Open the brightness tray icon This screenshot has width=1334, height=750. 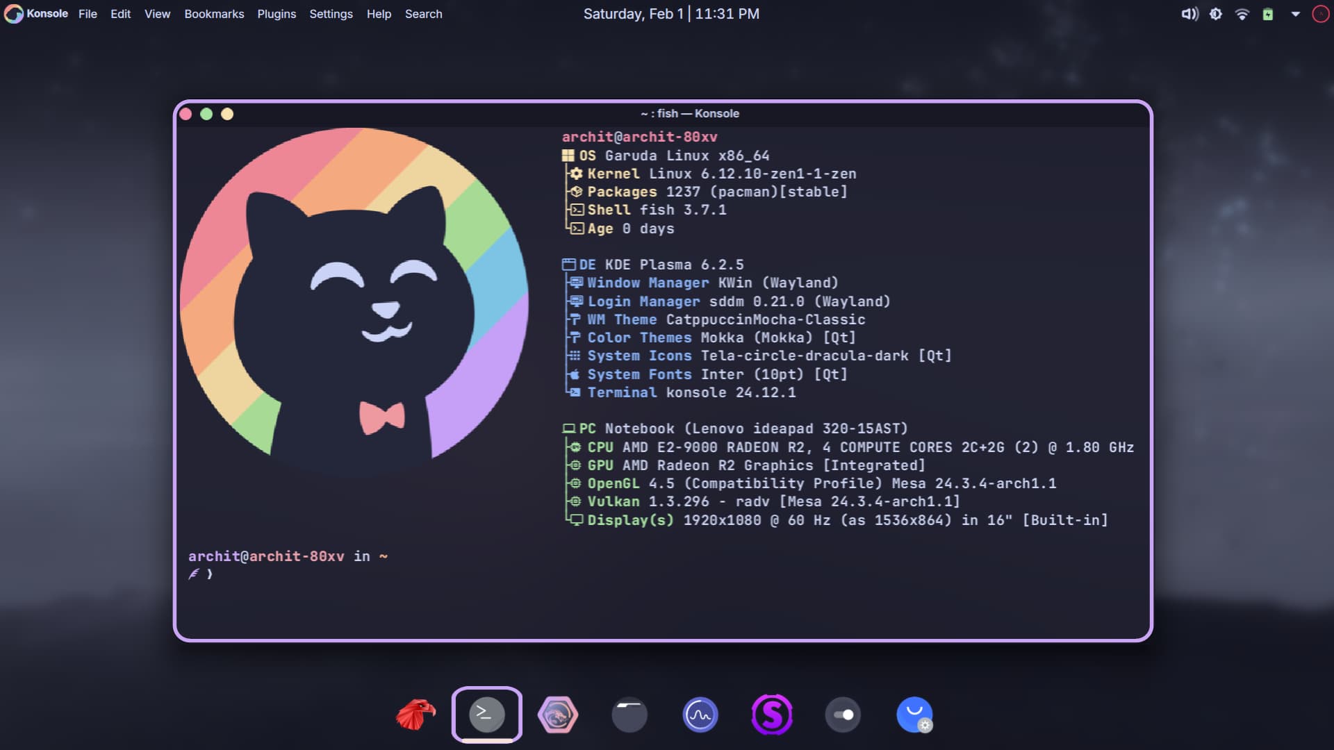point(1216,14)
